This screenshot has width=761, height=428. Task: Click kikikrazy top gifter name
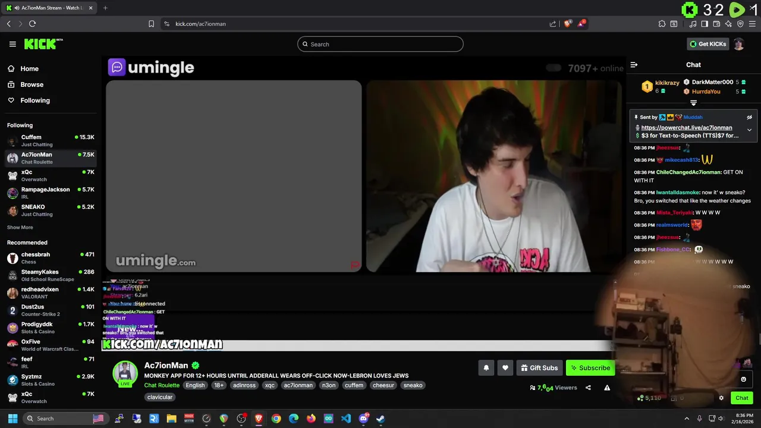click(667, 83)
